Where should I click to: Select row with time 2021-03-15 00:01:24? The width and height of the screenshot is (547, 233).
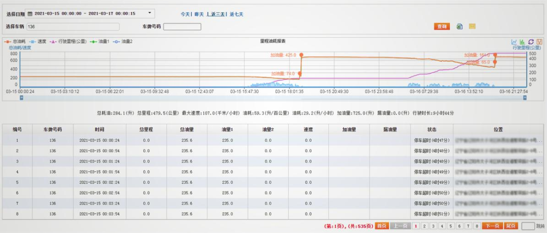pyautogui.click(x=273, y=161)
